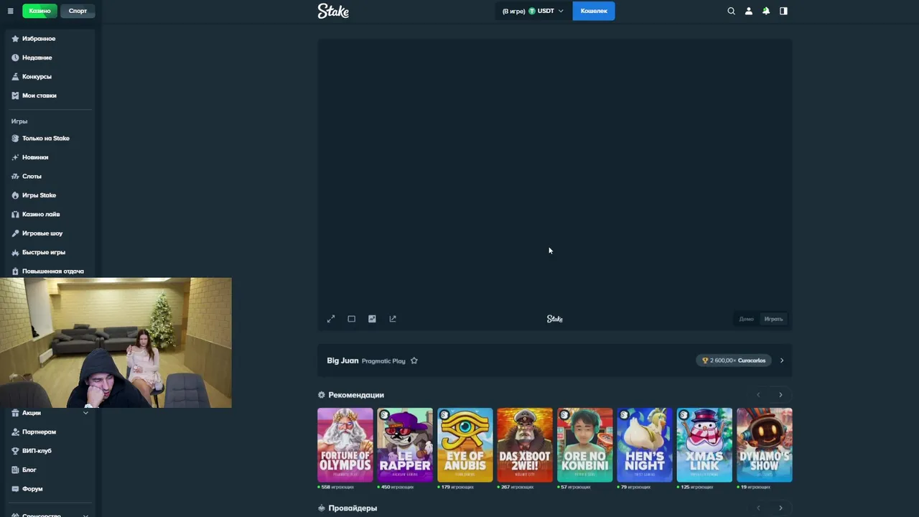Click the Рекомендации heading icon
The image size is (919, 517).
(322, 395)
